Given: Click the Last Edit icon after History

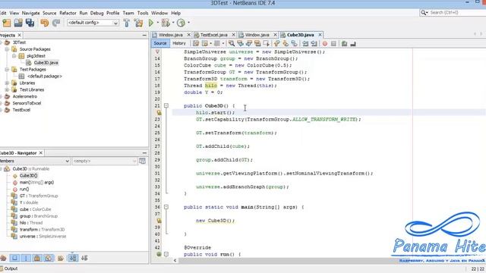Looking at the screenshot, I should coord(196,44).
